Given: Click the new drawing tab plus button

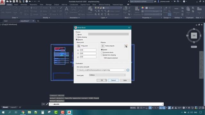Looking at the screenshot, I should pyautogui.click(x=38, y=21).
